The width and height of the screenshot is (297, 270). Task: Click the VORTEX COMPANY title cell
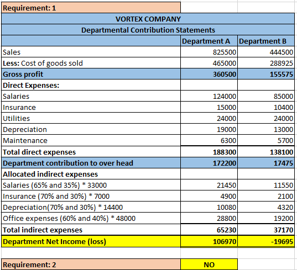[148, 19]
